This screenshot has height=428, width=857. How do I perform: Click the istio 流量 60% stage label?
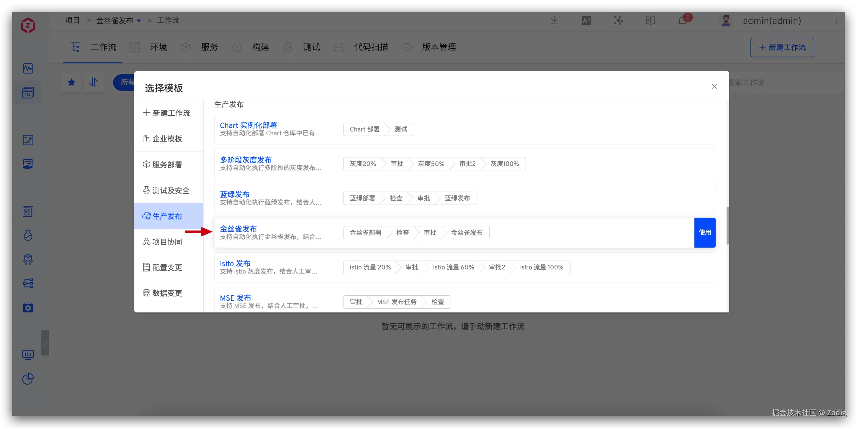click(454, 267)
